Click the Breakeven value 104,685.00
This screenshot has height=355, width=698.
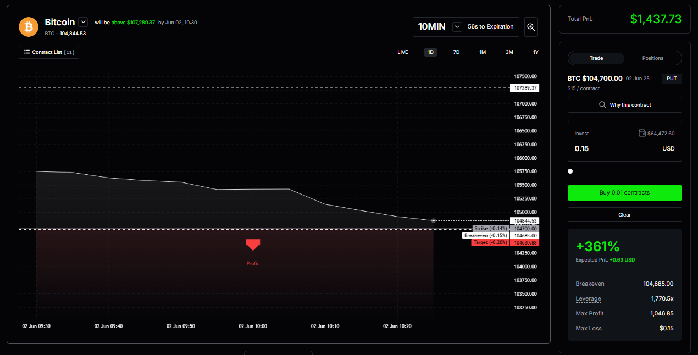(x=658, y=284)
